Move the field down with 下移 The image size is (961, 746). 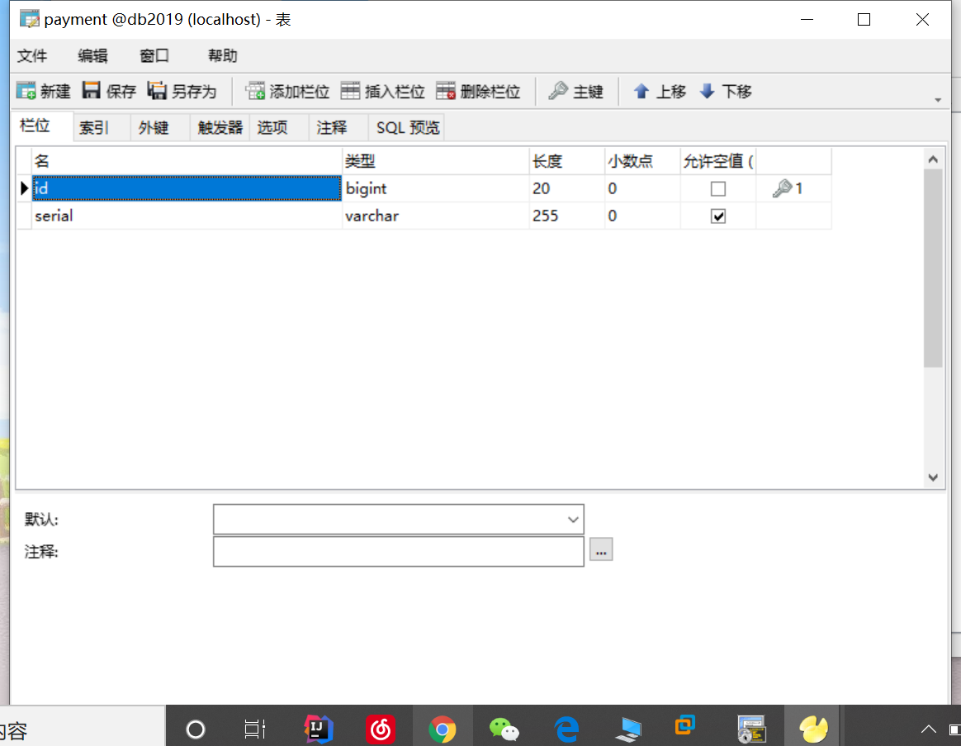(x=725, y=92)
